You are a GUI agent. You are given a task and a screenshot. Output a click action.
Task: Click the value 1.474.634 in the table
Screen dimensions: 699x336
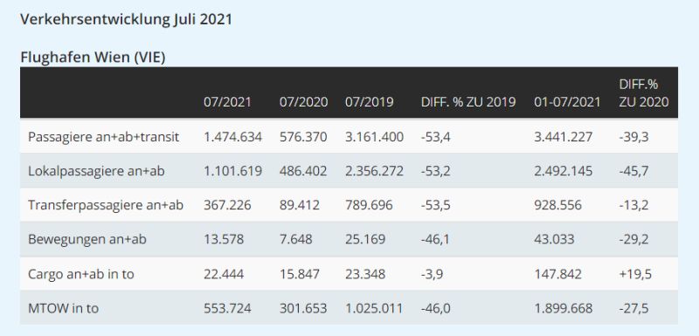pyautogui.click(x=232, y=137)
